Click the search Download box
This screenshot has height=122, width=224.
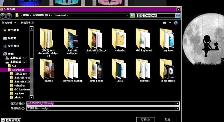click(x=156, y=15)
